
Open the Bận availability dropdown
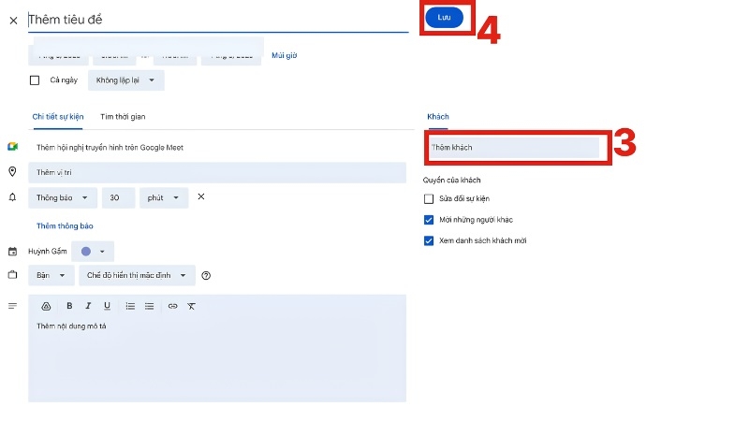(x=51, y=275)
